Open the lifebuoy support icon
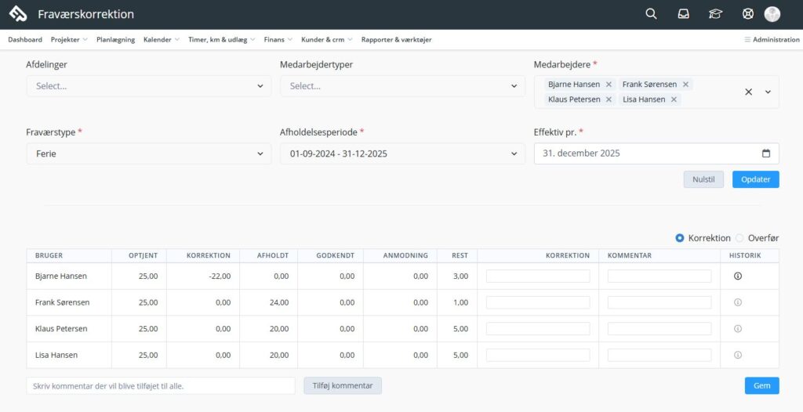Viewport: 803px width, 412px height. pyautogui.click(x=747, y=14)
